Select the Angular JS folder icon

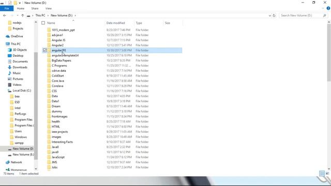click(49, 40)
